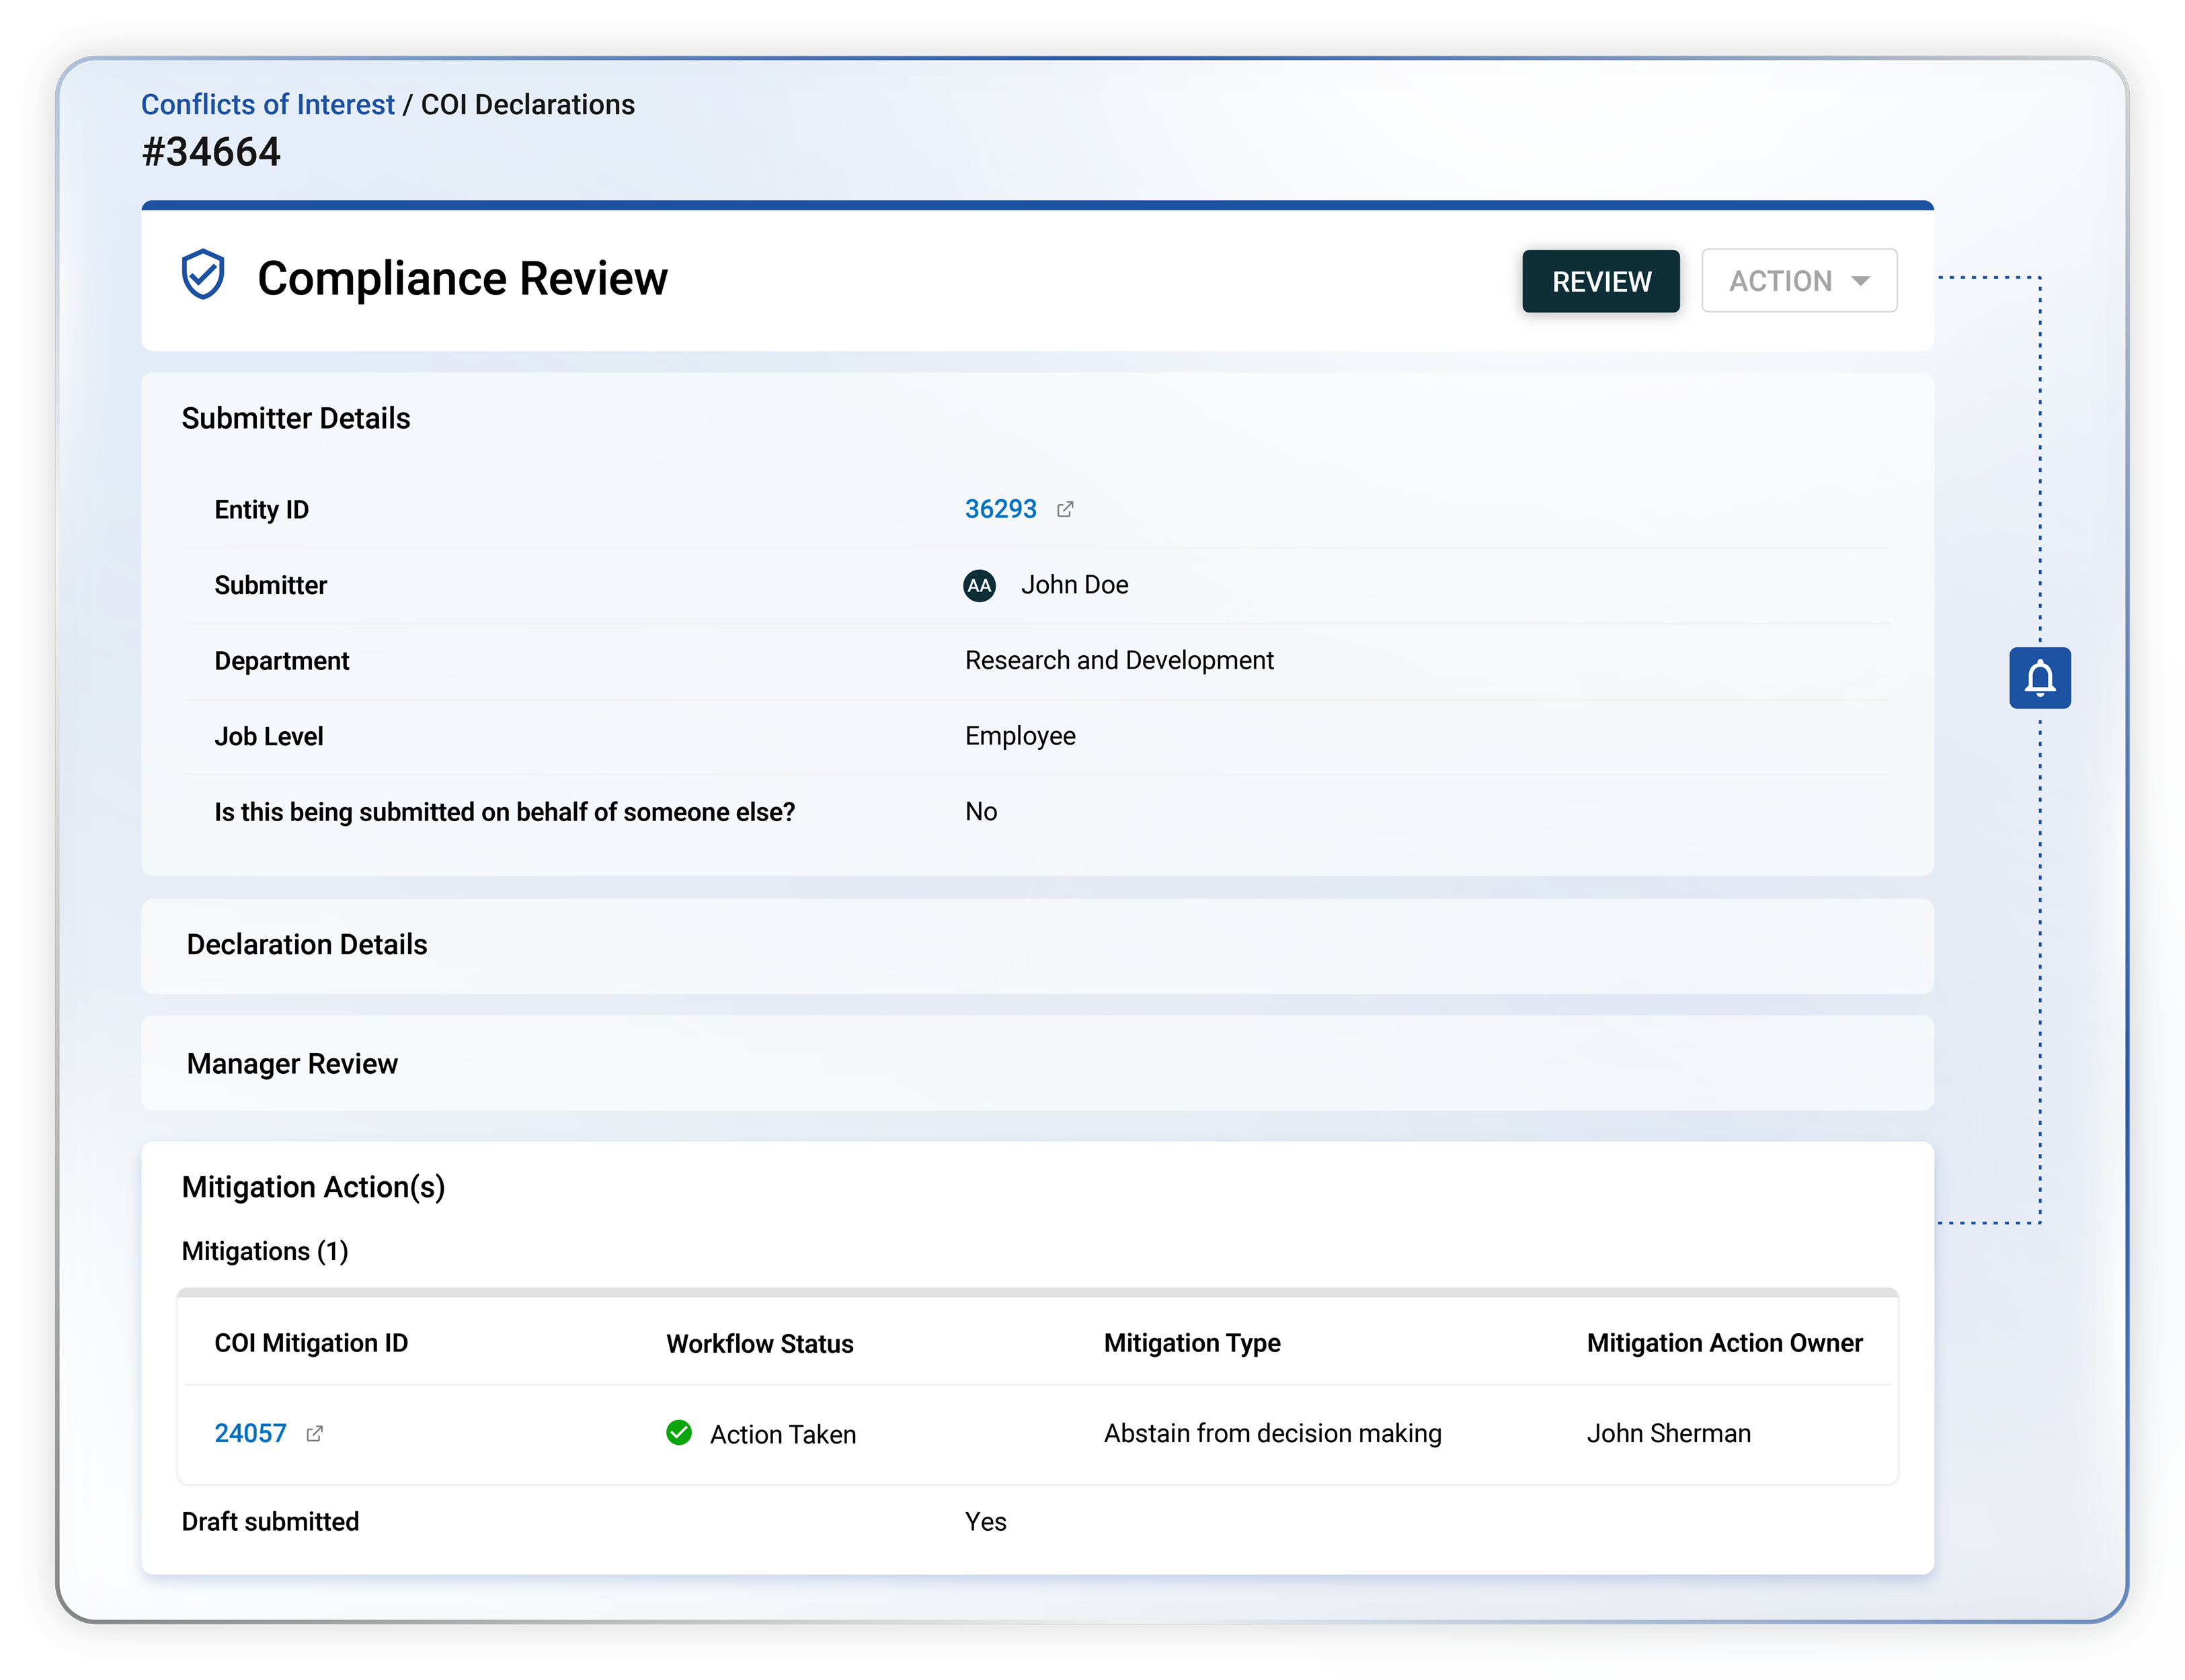2185x1680 pixels.
Task: Click the 'Mitigations (1)' label
Action: 265,1251
